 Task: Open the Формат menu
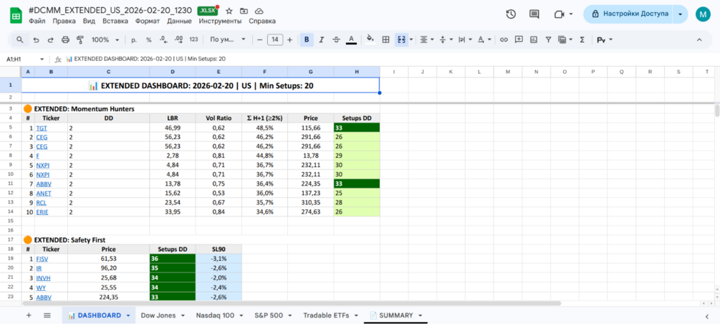147,21
